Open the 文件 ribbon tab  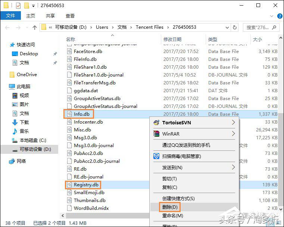[x=10, y=16]
